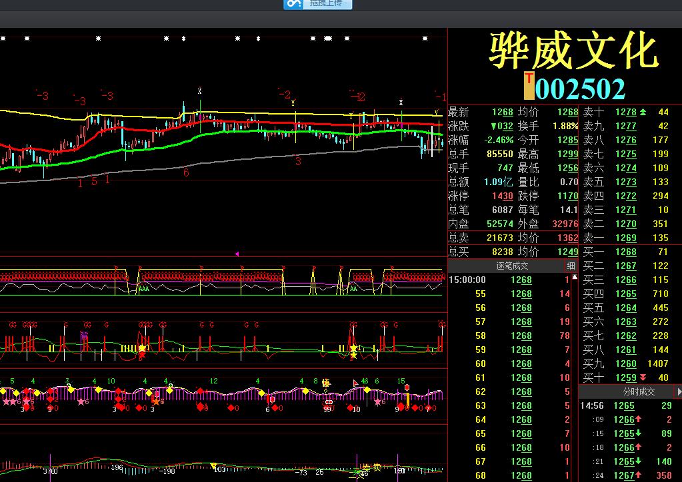Select the 买二 price 1267
682x482 pixels.
[x=626, y=266]
